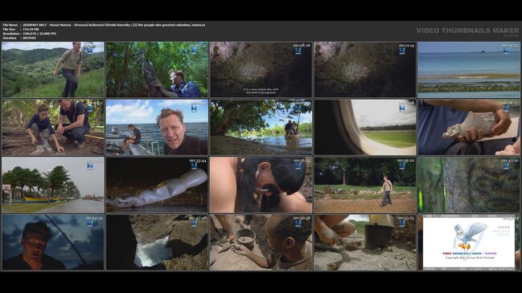This screenshot has width=522, height=293.
Task: Select thumbnail of man walking past stone ruins
Action: (x=365, y=185)
